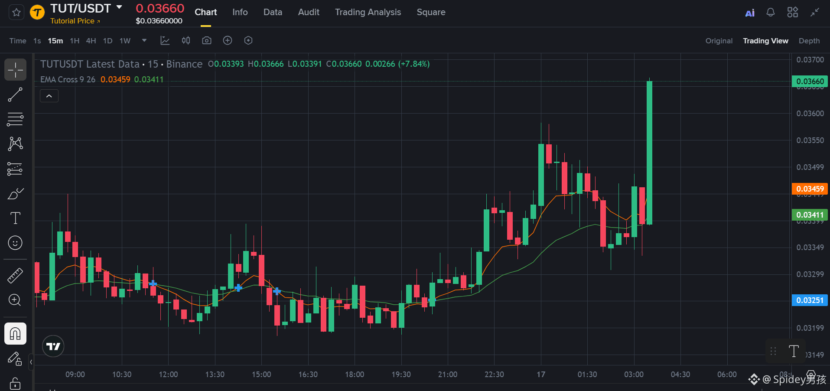Open the Tutorial Price link
Image resolution: width=830 pixels, height=391 pixels.
click(x=75, y=21)
